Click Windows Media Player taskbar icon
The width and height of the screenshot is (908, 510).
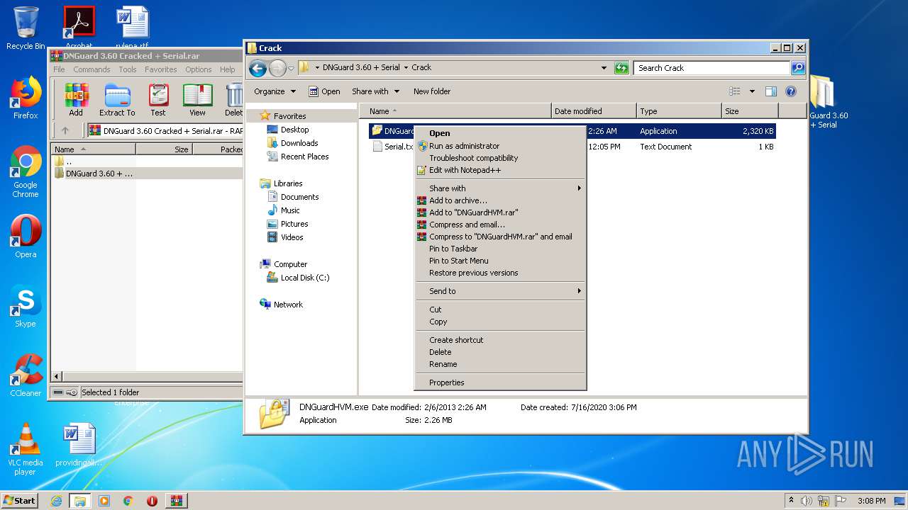click(x=104, y=501)
